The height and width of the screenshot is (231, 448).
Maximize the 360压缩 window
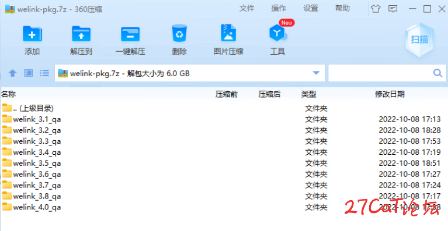[x=427, y=9]
